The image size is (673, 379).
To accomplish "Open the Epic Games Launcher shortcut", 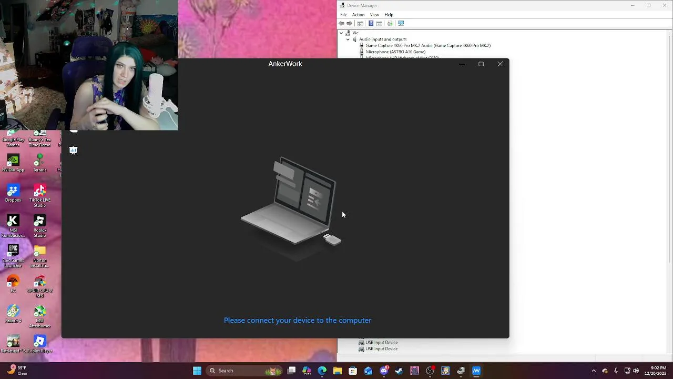I will coord(13,256).
